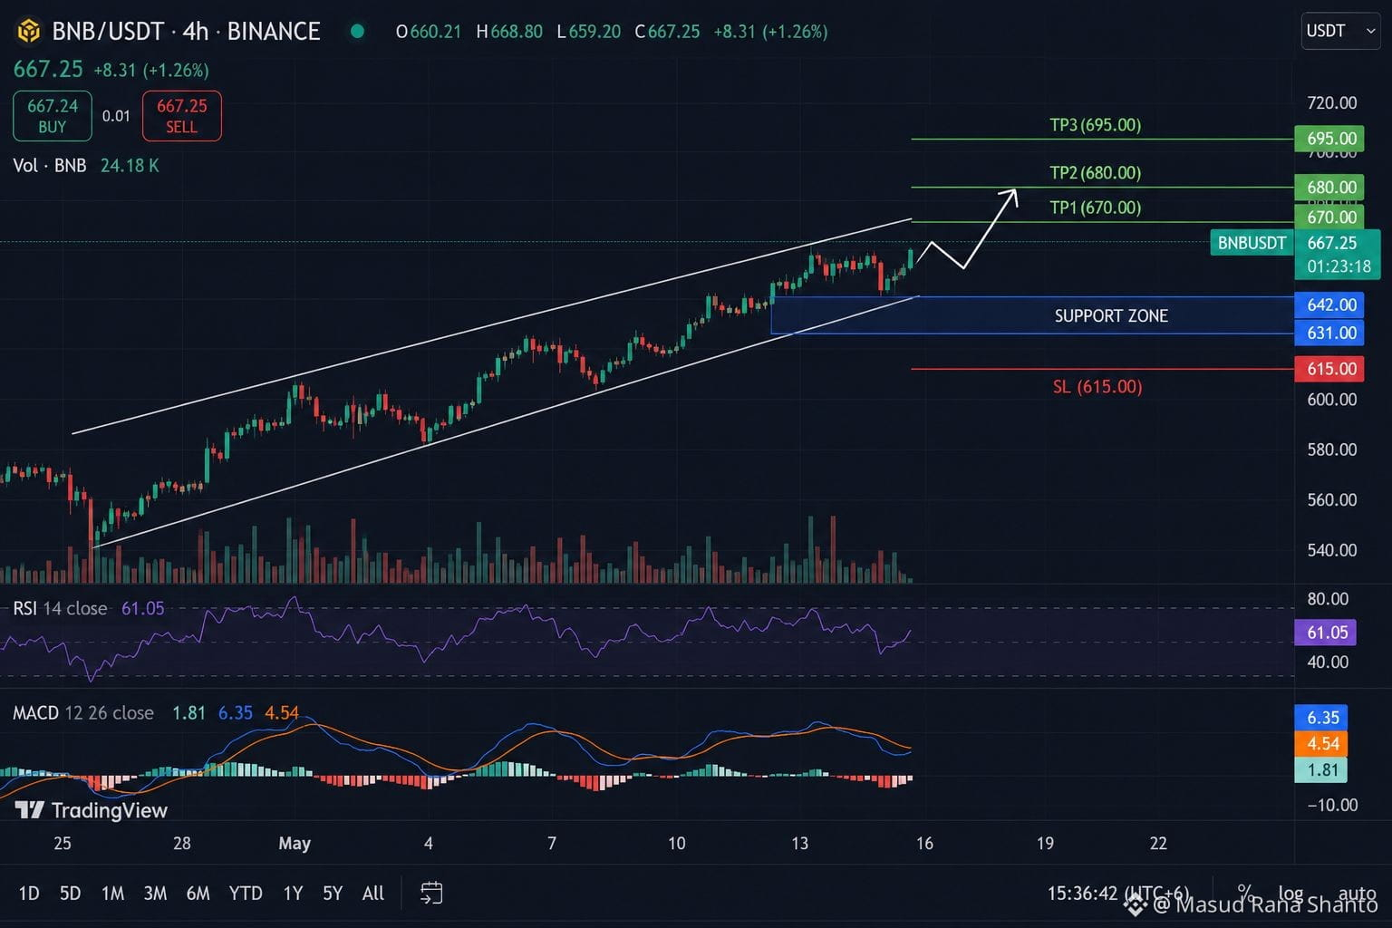Click the green market status dot
Image resolution: width=1392 pixels, height=928 pixels.
(357, 32)
